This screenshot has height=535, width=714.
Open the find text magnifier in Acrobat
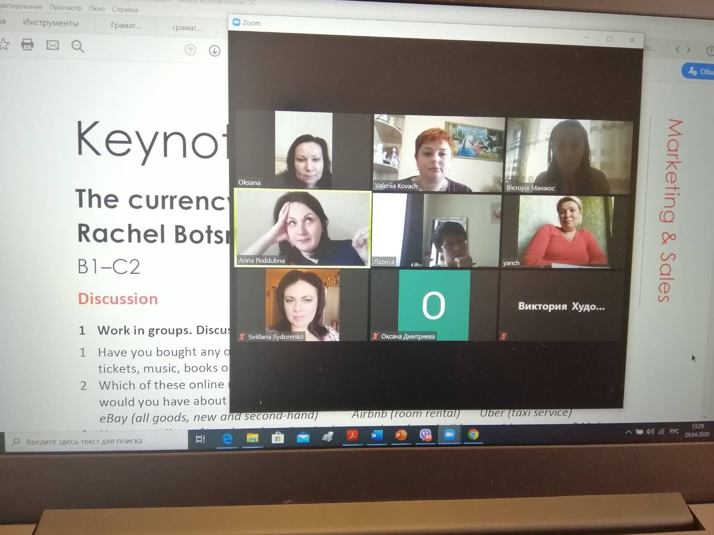pyautogui.click(x=78, y=46)
